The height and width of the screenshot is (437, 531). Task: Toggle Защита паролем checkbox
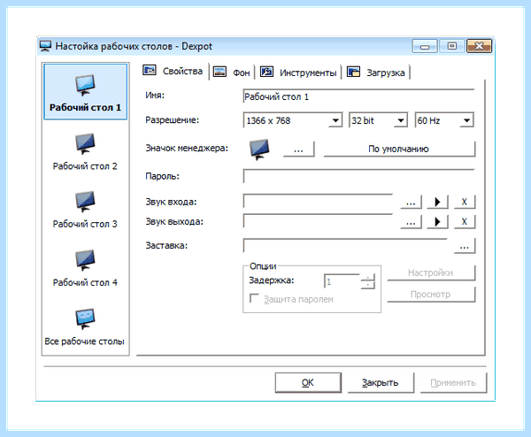[x=254, y=298]
